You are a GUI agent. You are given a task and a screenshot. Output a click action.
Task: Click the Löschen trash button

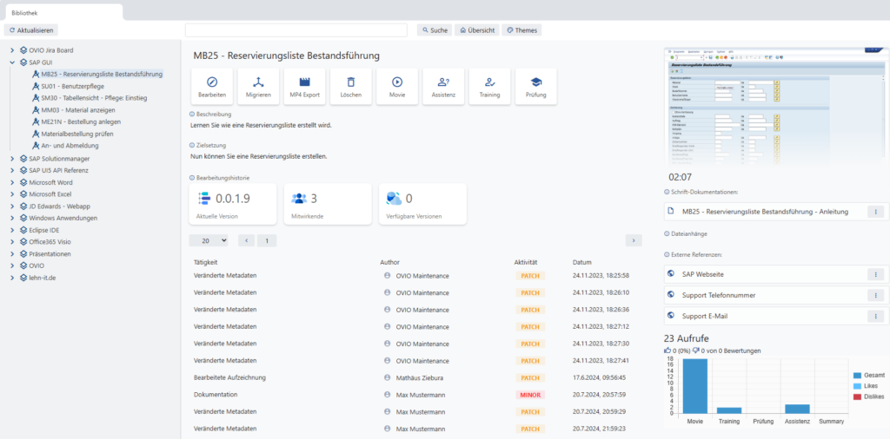click(x=351, y=87)
